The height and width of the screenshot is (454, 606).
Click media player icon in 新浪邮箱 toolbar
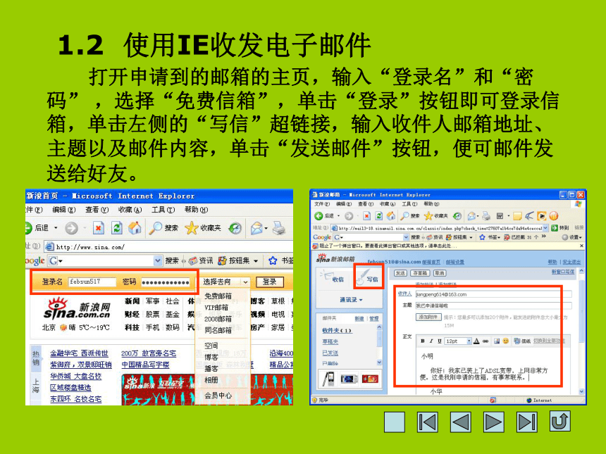click(x=541, y=216)
